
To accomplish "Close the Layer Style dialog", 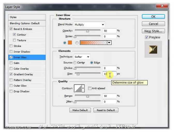I will (x=162, y=6).
